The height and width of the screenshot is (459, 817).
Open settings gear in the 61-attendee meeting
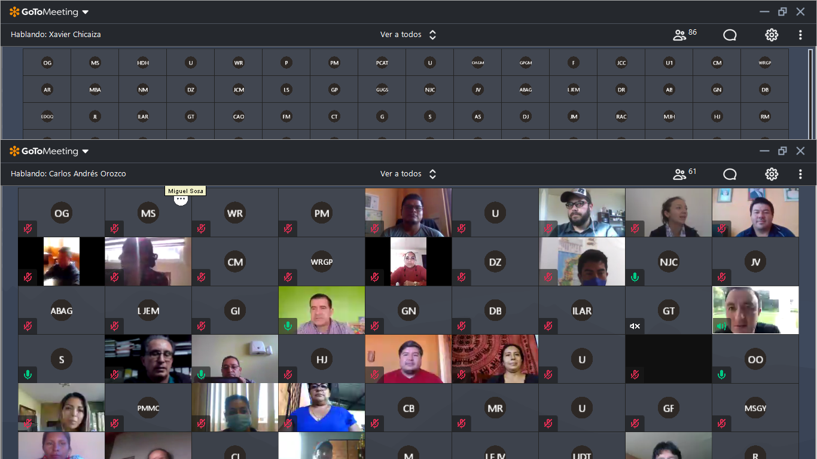click(x=772, y=174)
